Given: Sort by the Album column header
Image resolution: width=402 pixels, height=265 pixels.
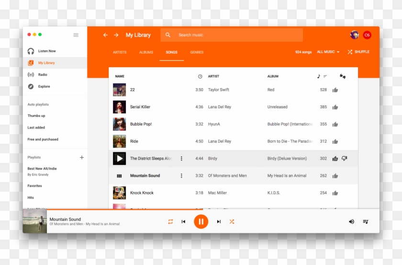Looking at the screenshot, I should click(273, 76).
